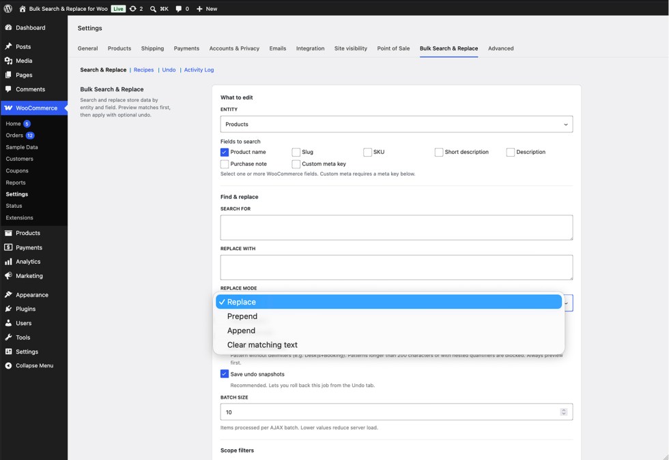The image size is (669, 460).
Task: Switch to the Products settings tab
Action: click(x=119, y=48)
